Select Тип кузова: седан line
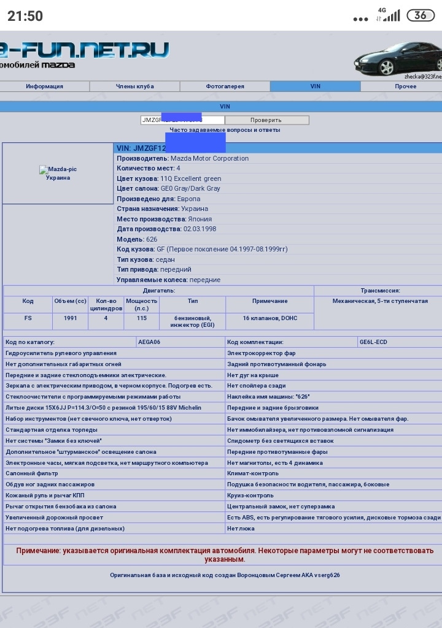This screenshot has width=442, height=628. point(146,259)
